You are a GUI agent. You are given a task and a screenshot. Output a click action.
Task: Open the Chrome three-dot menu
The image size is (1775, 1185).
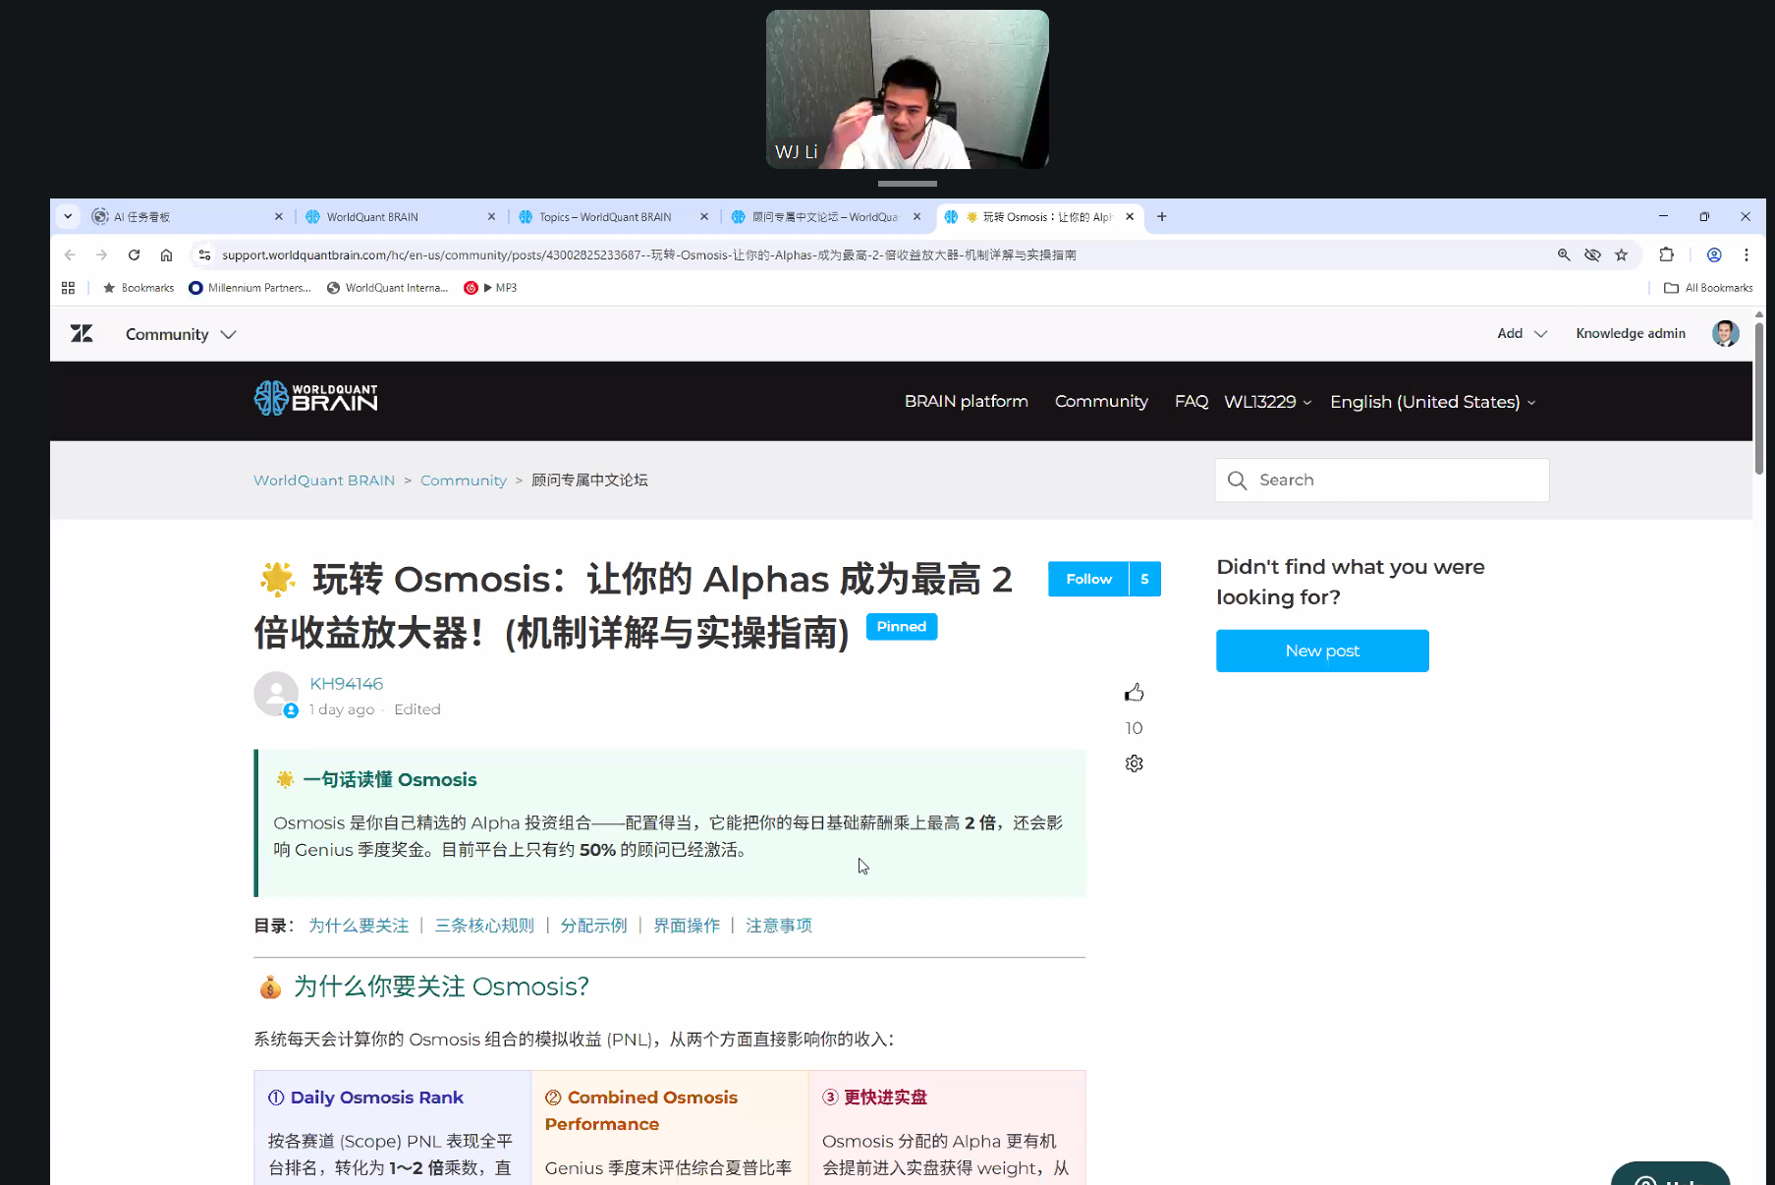[x=1747, y=254]
